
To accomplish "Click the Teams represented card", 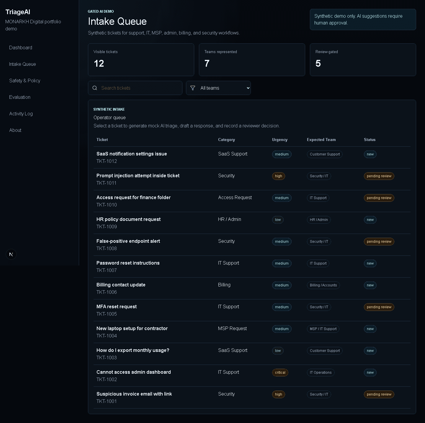I will tap(252, 60).
